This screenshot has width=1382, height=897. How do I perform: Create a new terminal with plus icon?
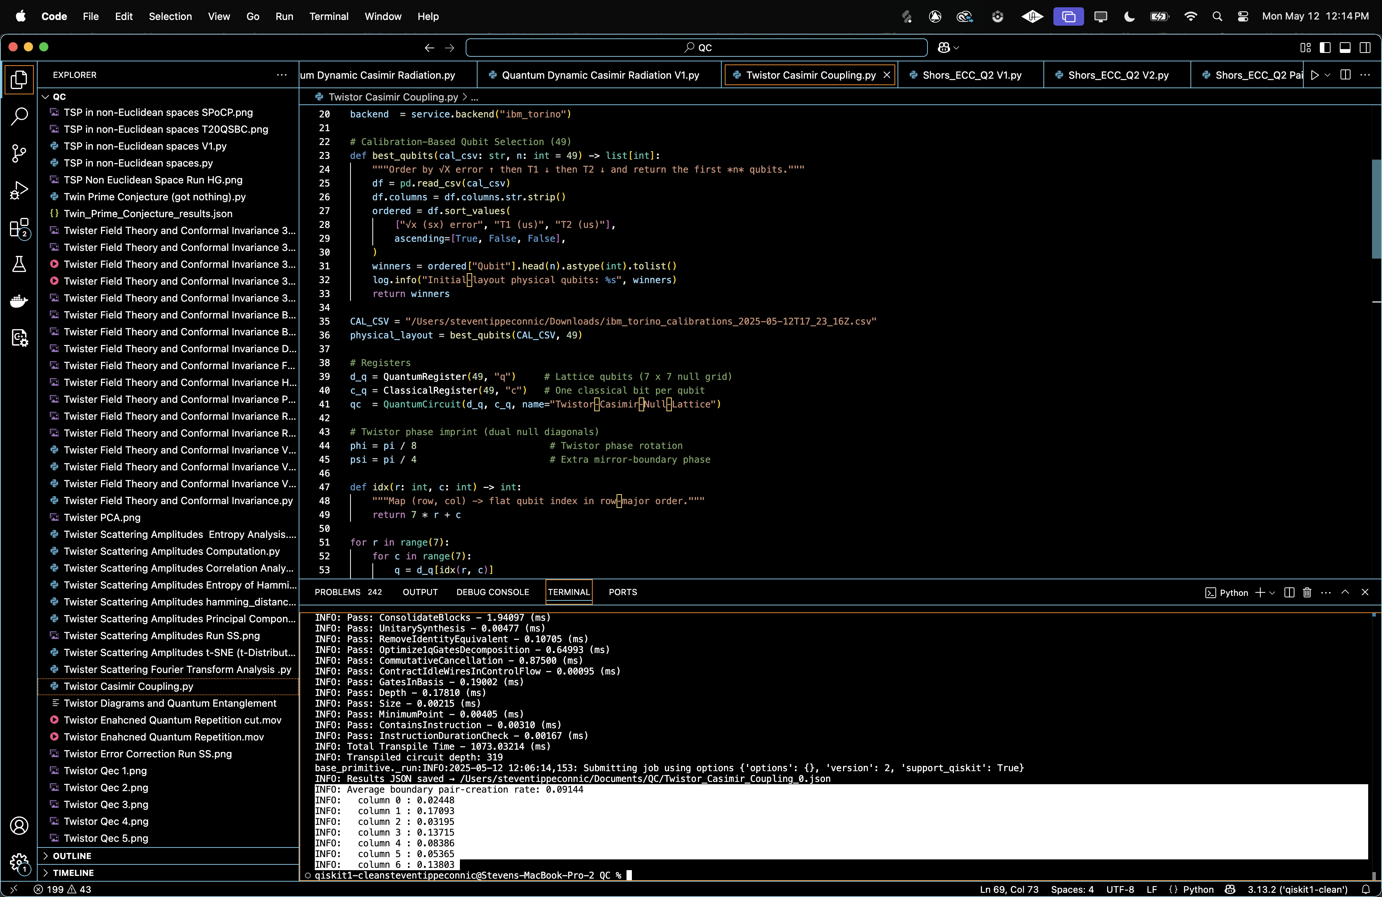[x=1260, y=592]
